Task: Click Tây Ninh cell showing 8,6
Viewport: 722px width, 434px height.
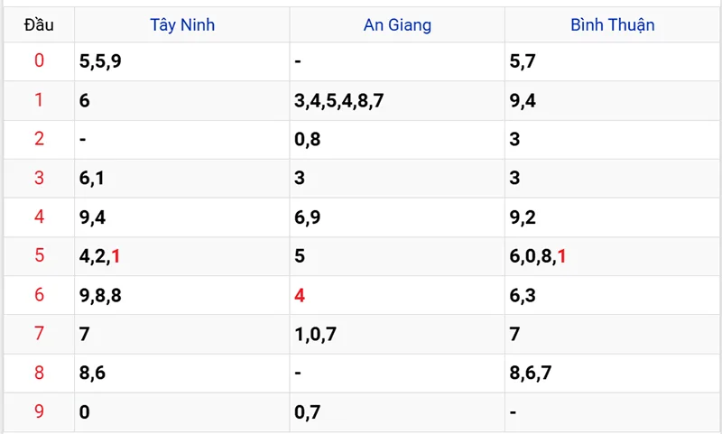Action: click(x=182, y=373)
